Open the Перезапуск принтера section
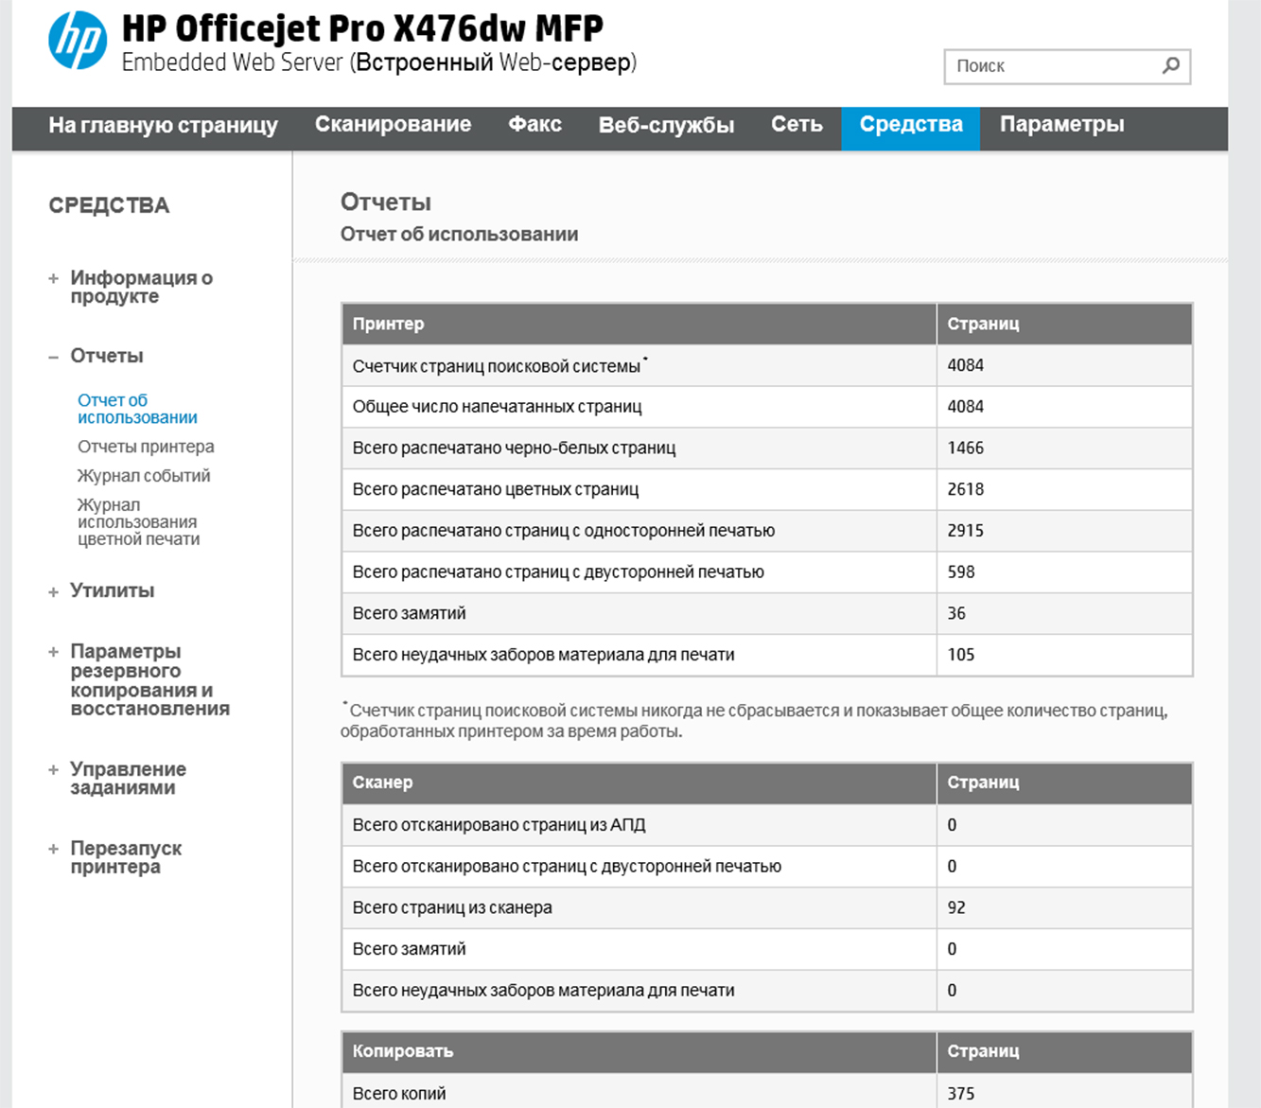The image size is (1261, 1108). click(x=126, y=857)
